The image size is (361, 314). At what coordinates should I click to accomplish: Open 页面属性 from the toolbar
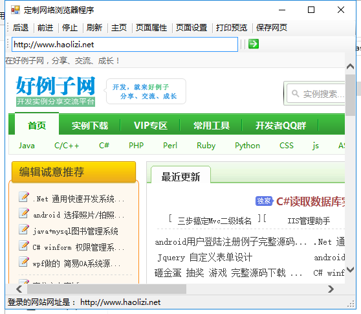(x=151, y=28)
